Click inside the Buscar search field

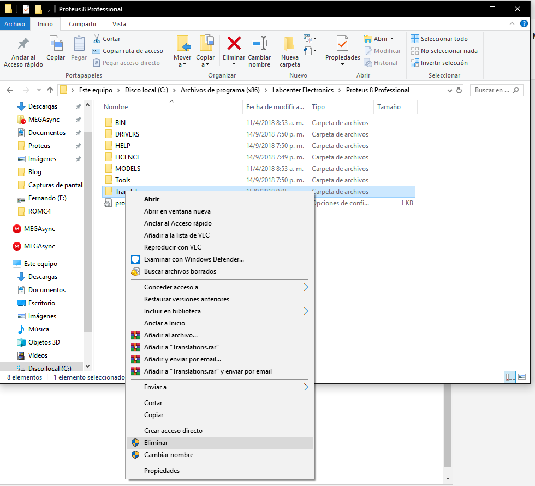[x=494, y=90]
